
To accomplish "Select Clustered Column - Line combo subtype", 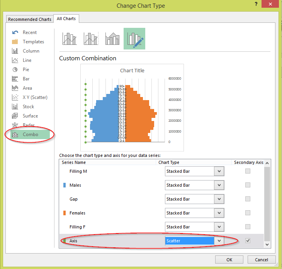I will tap(70, 39).
